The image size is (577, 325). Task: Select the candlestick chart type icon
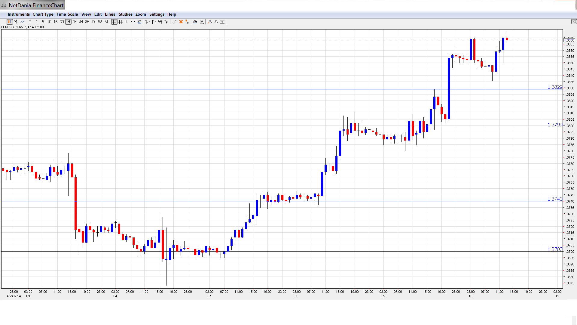(x=10, y=22)
